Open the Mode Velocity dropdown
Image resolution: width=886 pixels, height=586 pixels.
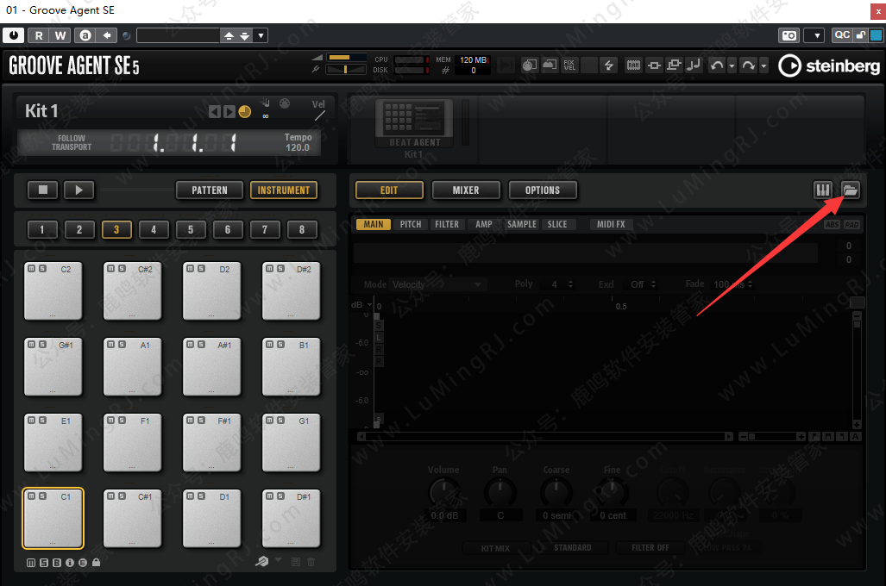(x=437, y=284)
